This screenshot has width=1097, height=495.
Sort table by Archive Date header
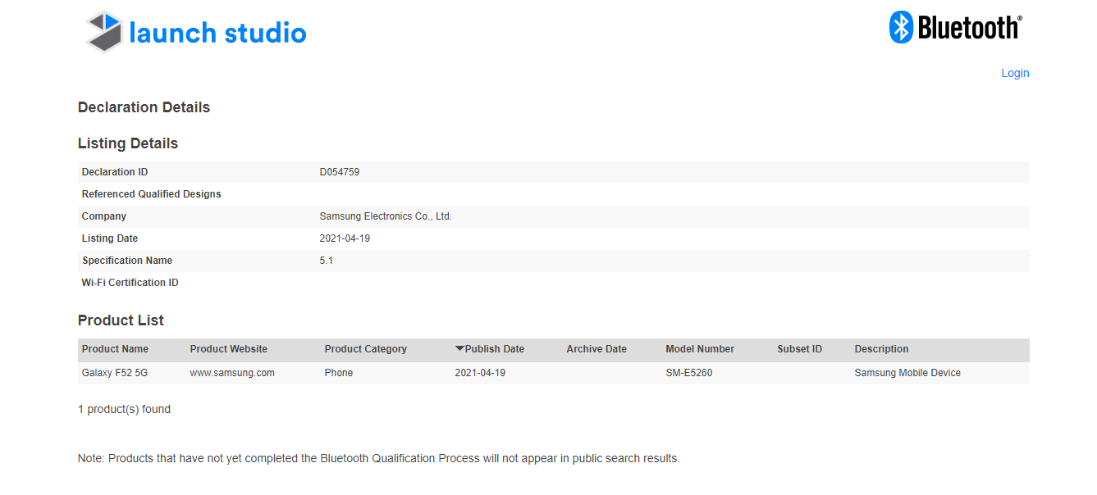596,349
